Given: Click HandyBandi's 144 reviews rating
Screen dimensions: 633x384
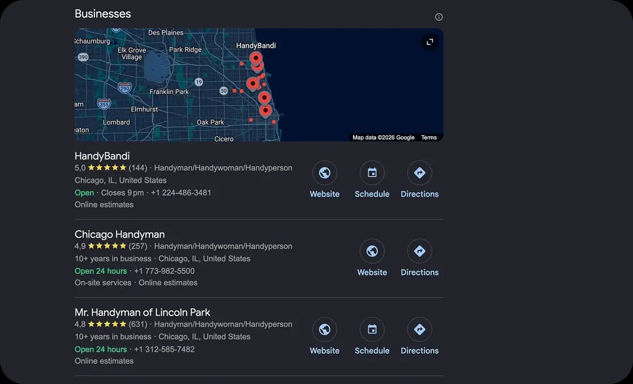Looking at the screenshot, I should point(111,167).
